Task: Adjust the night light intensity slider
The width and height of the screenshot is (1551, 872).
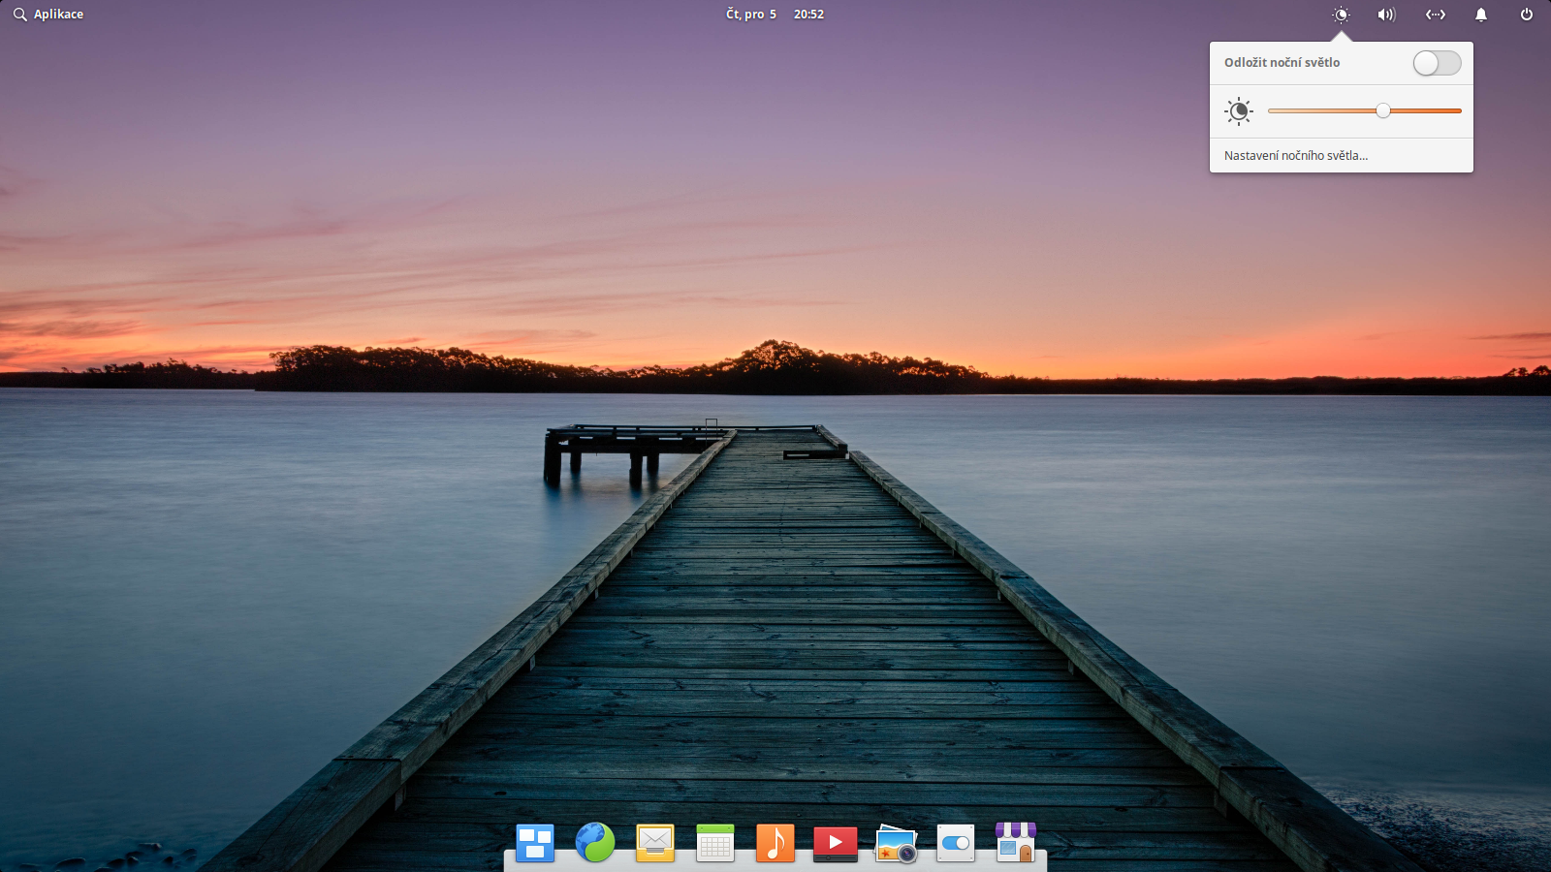Action: click(1383, 110)
